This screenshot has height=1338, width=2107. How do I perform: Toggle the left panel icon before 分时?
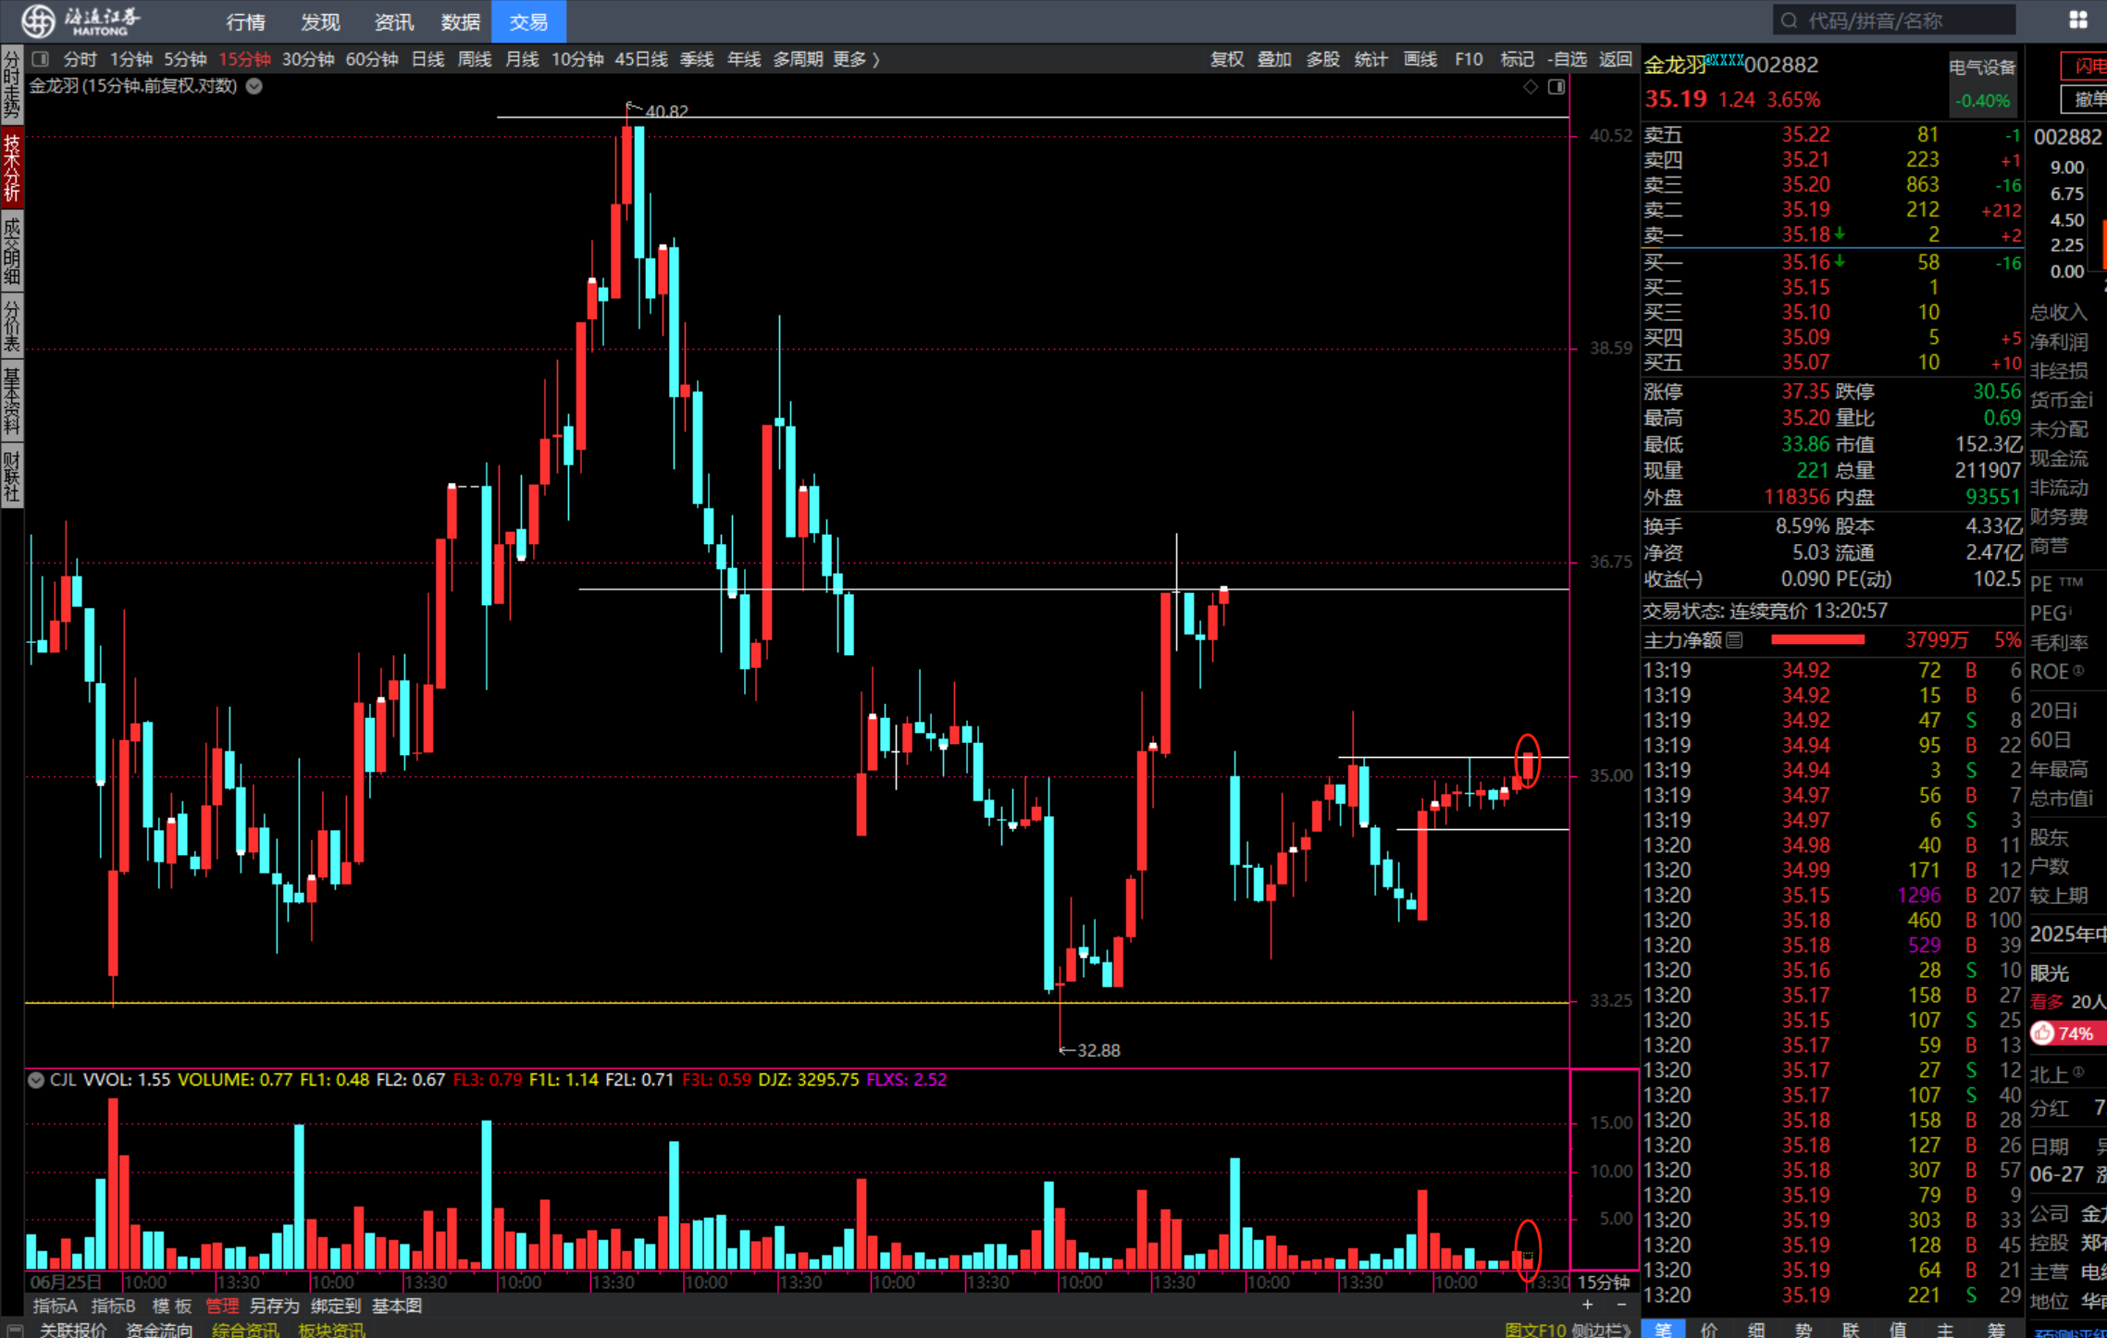click(40, 59)
